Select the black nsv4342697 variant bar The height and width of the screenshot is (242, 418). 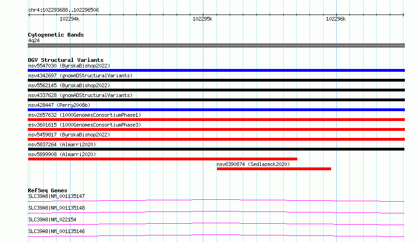216,80
